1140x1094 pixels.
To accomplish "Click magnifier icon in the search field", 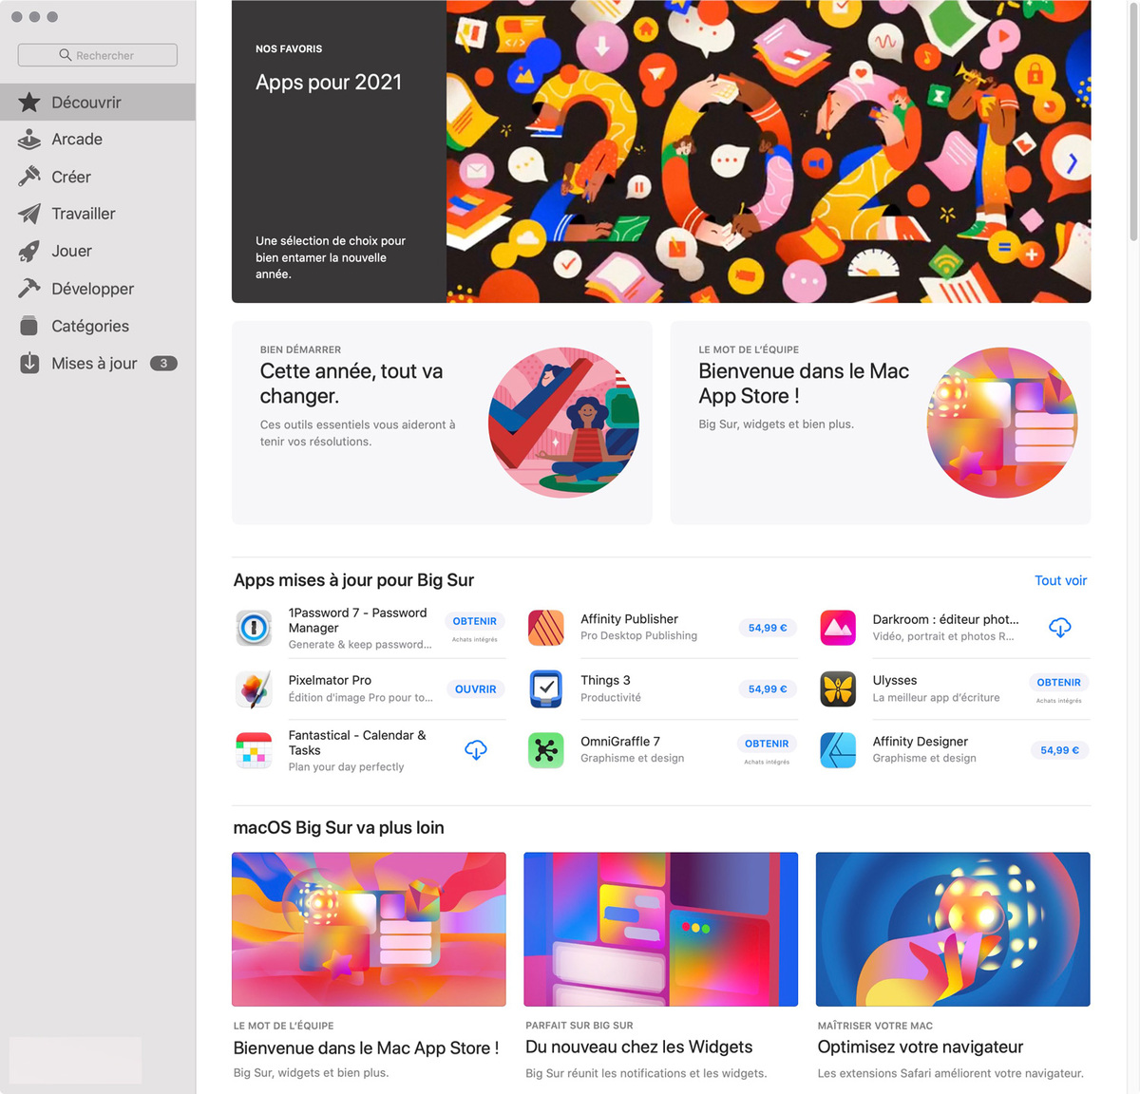I will point(66,55).
